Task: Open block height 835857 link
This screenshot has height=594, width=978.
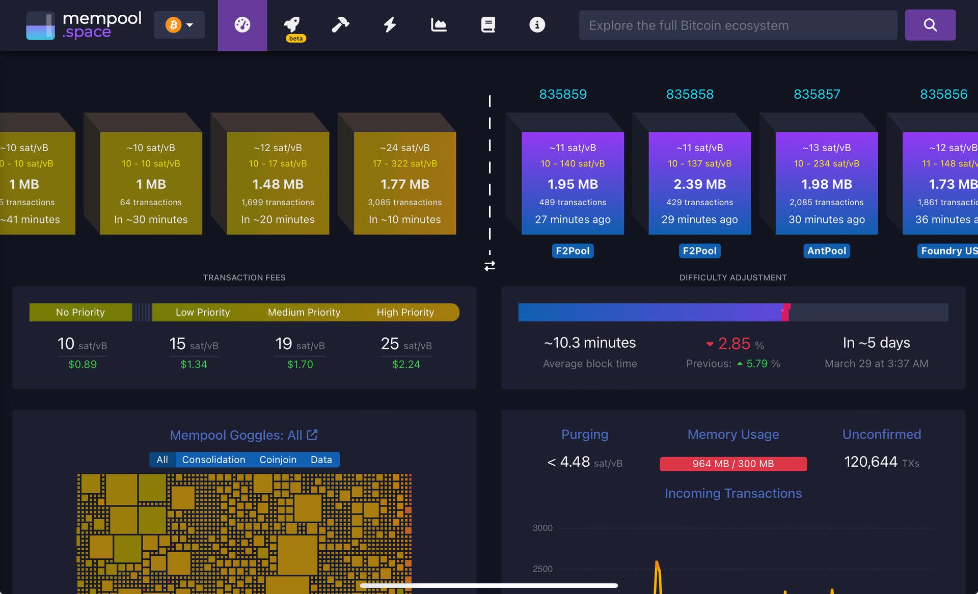Action: tap(817, 94)
